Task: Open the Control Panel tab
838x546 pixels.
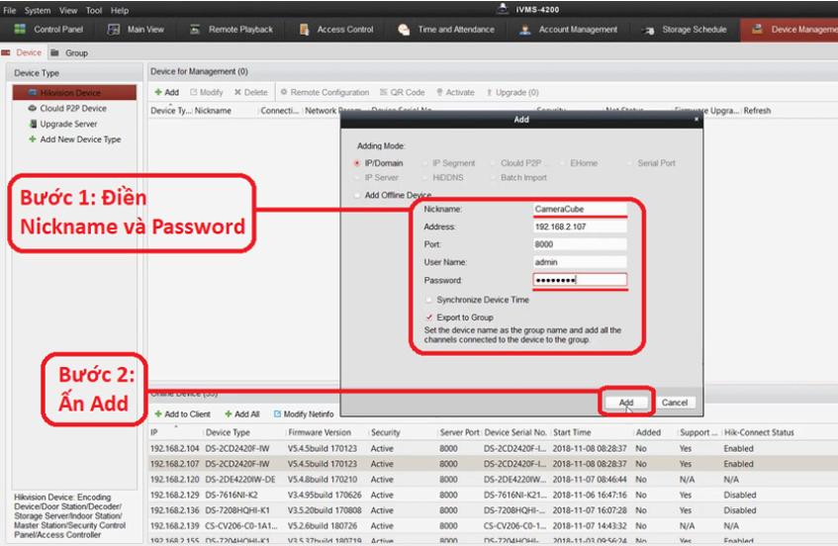Action: click(x=48, y=30)
